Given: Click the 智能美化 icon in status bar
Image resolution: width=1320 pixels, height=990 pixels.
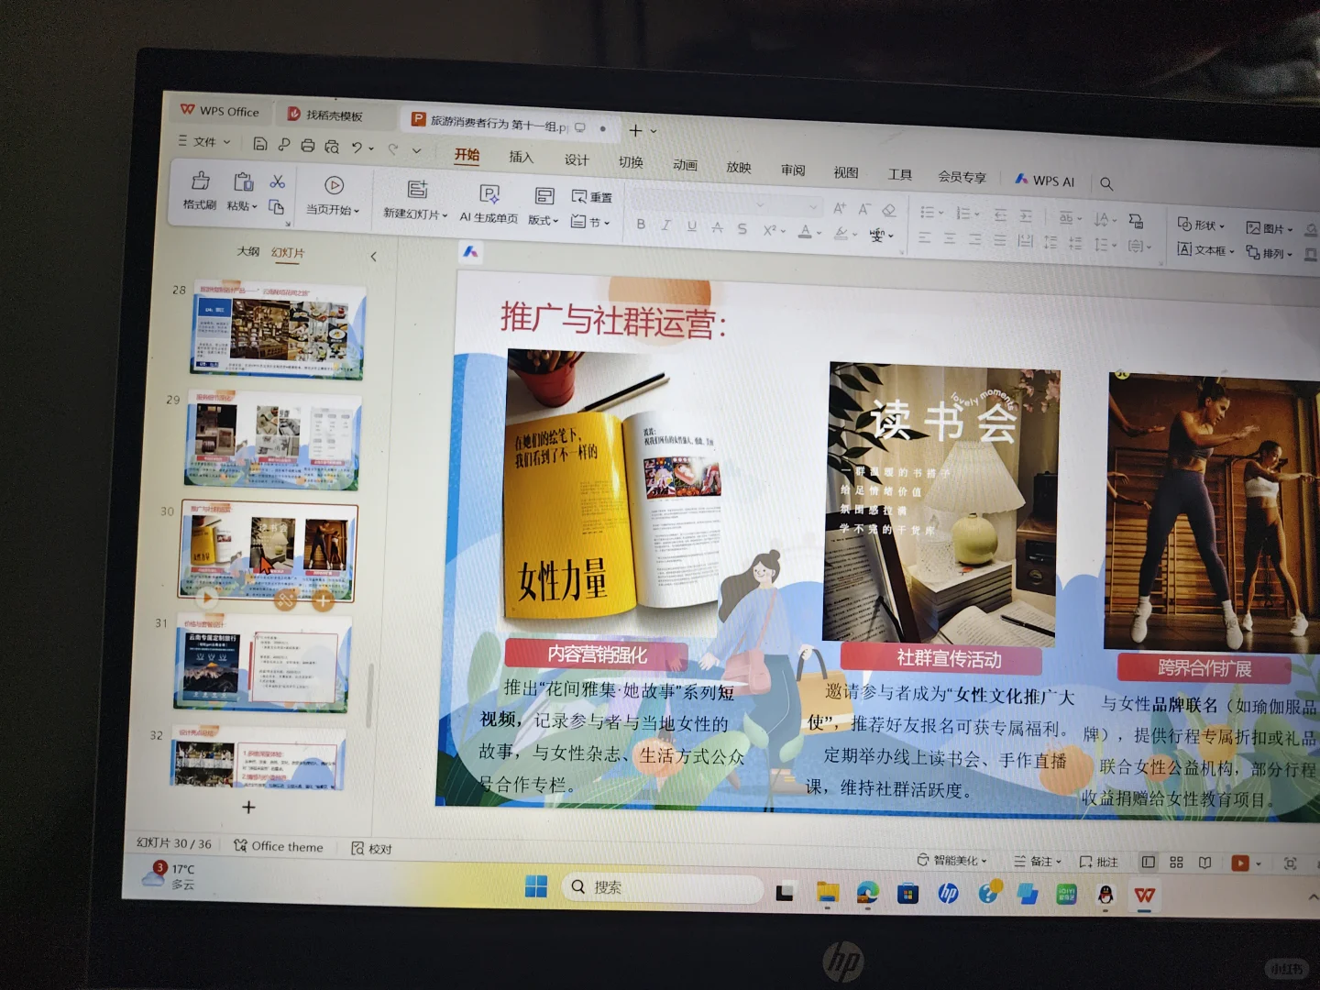Looking at the screenshot, I should (951, 862).
